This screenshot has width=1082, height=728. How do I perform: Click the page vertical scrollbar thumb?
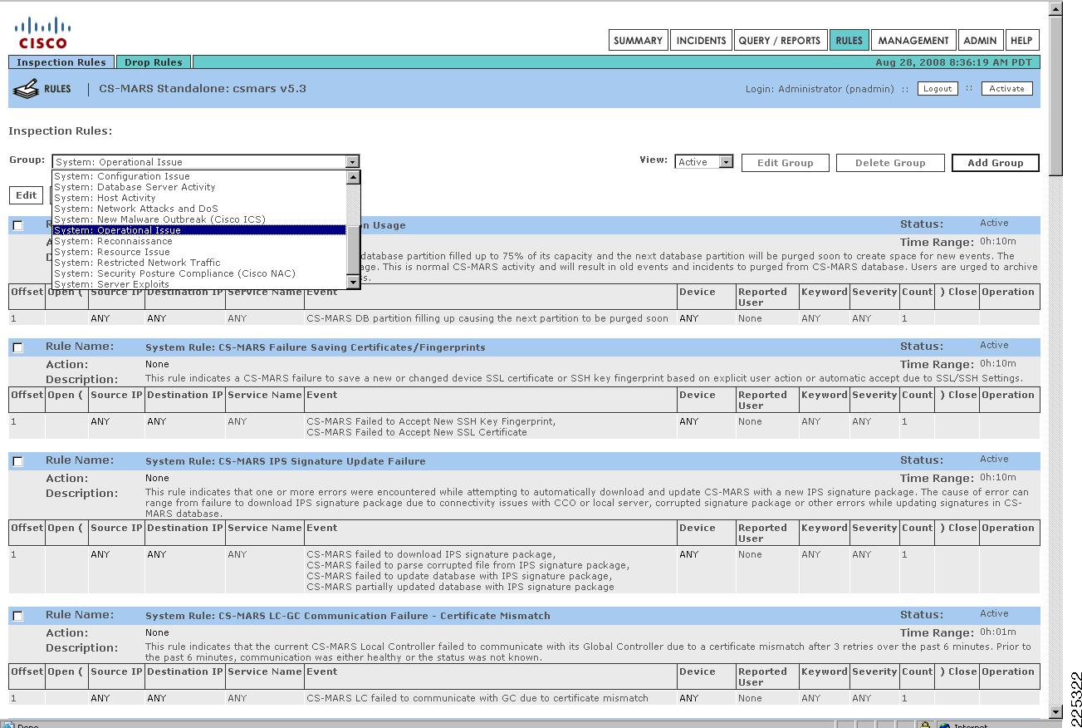[1055, 96]
